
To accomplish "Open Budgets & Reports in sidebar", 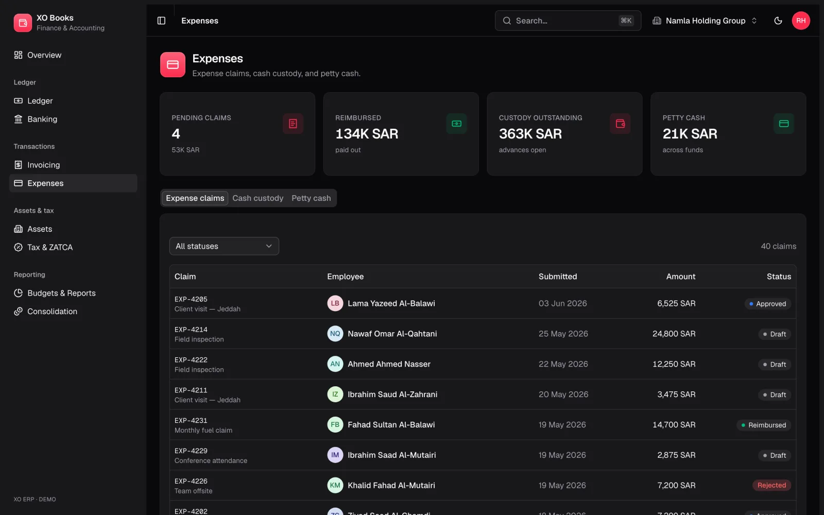I will tap(73, 293).
